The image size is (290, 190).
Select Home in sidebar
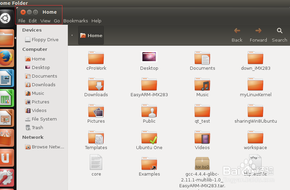[35, 59]
